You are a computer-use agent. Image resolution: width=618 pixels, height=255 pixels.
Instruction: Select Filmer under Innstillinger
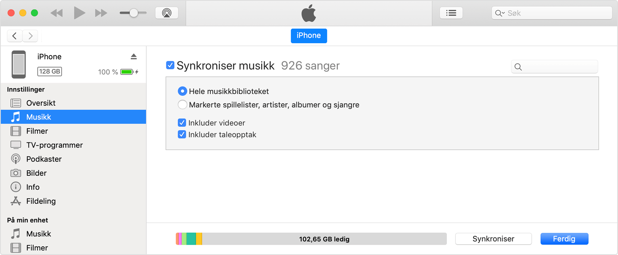pyautogui.click(x=36, y=131)
